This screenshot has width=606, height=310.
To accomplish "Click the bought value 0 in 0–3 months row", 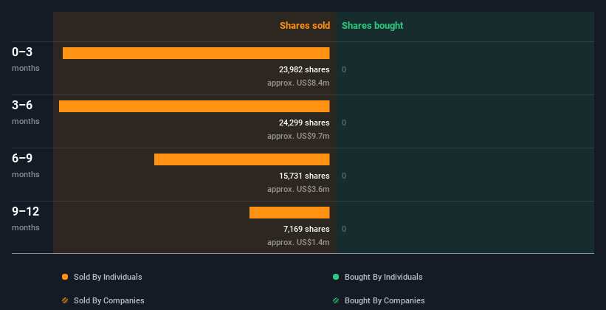I will click(x=344, y=70).
